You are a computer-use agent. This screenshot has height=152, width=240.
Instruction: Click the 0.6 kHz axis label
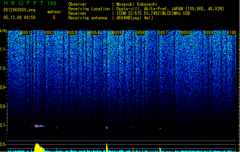point(3,144)
